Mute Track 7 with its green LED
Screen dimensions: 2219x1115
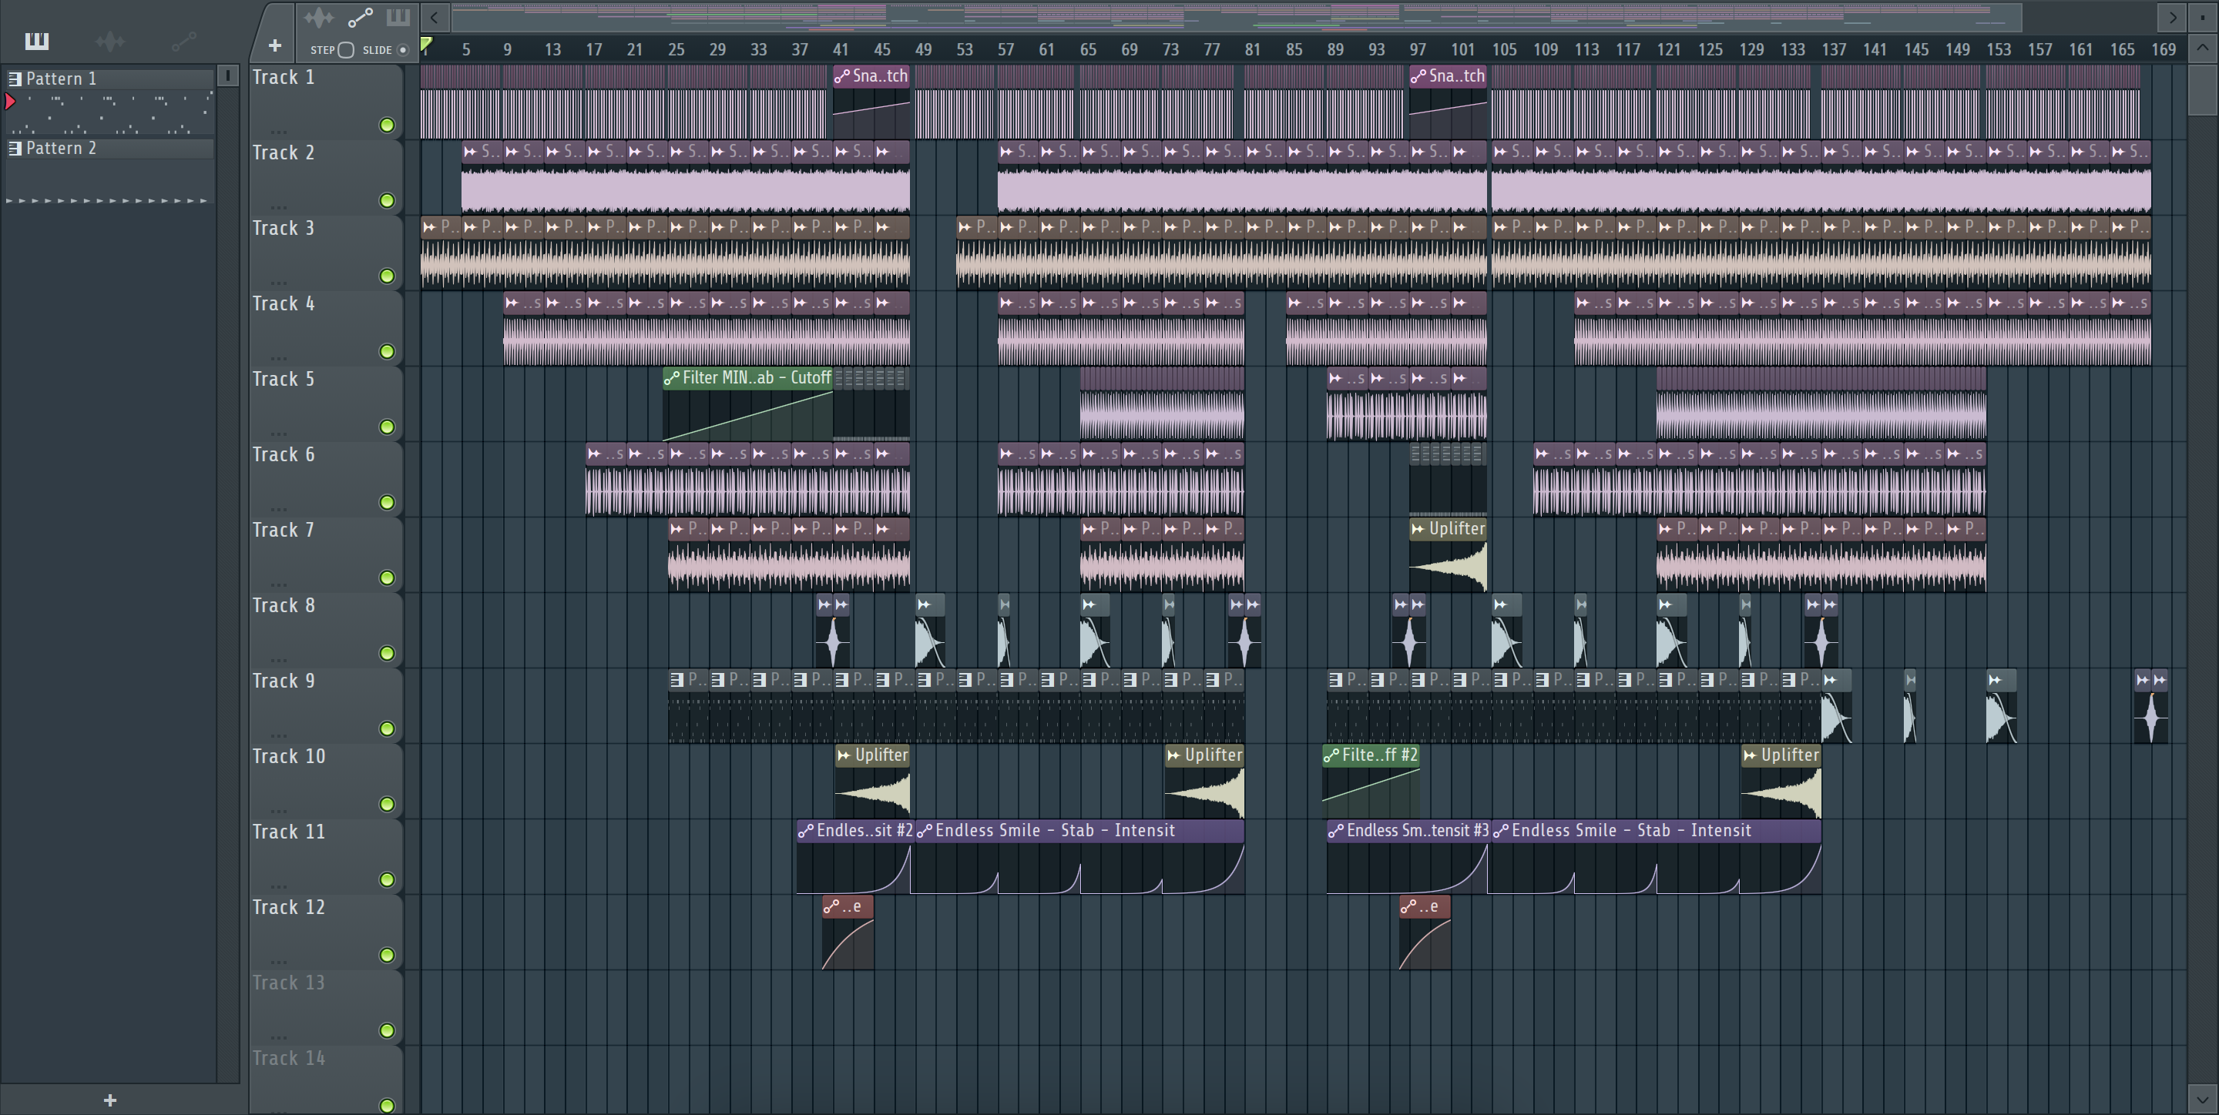(x=388, y=578)
